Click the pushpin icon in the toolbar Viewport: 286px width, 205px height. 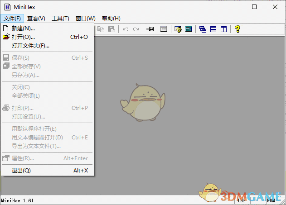pos(150,29)
